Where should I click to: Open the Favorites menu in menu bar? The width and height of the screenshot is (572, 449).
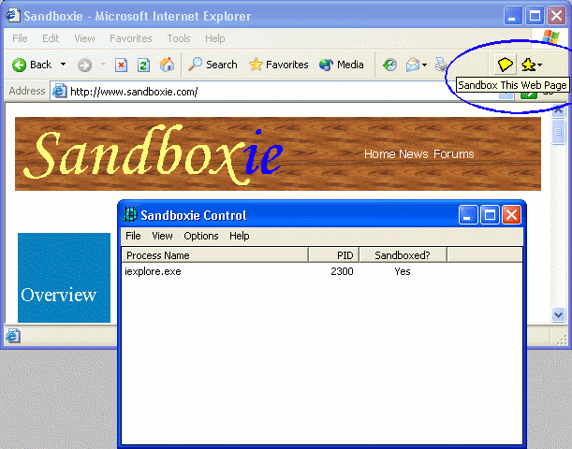(131, 38)
